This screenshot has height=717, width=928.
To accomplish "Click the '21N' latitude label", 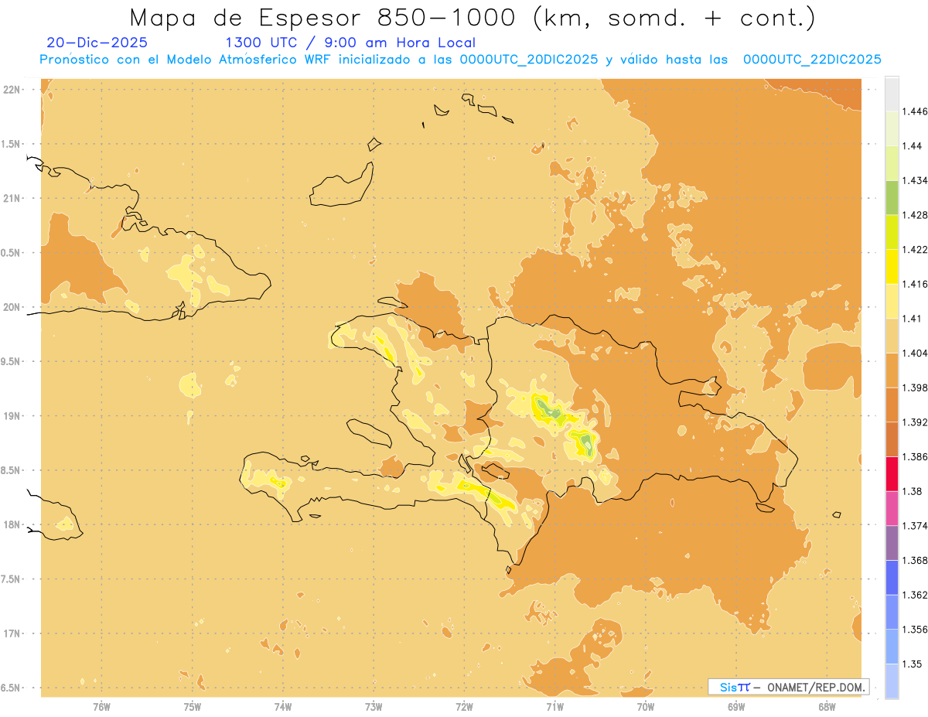I will tap(12, 198).
